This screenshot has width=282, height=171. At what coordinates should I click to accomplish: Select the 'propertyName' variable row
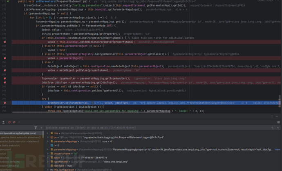[x=65, y=153]
